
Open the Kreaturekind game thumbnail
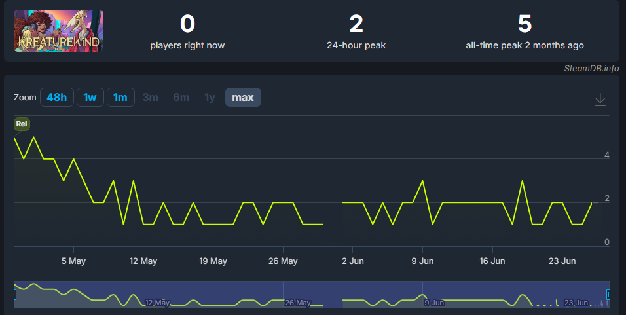click(59, 31)
